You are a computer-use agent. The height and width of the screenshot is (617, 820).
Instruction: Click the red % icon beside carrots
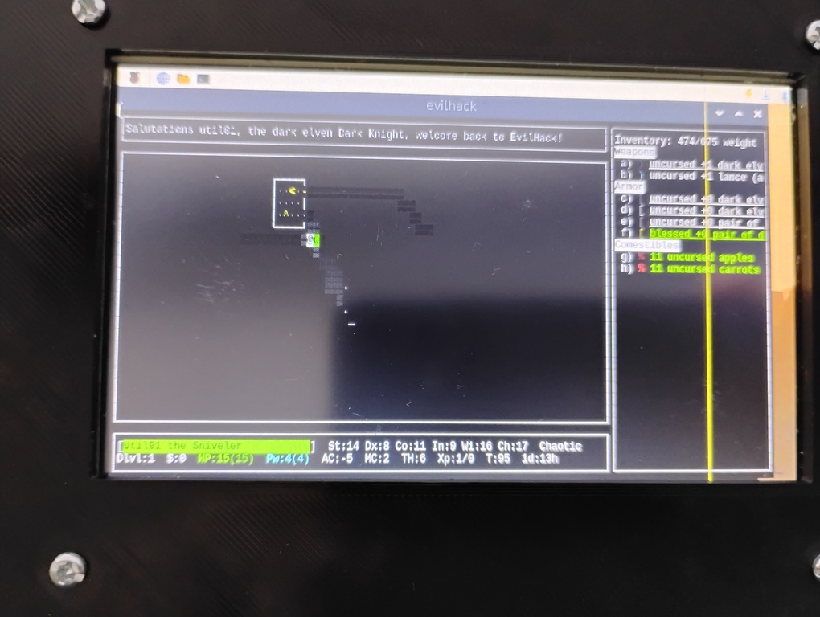coord(642,268)
